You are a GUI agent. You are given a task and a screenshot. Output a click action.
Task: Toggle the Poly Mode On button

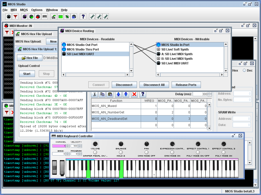223,152
